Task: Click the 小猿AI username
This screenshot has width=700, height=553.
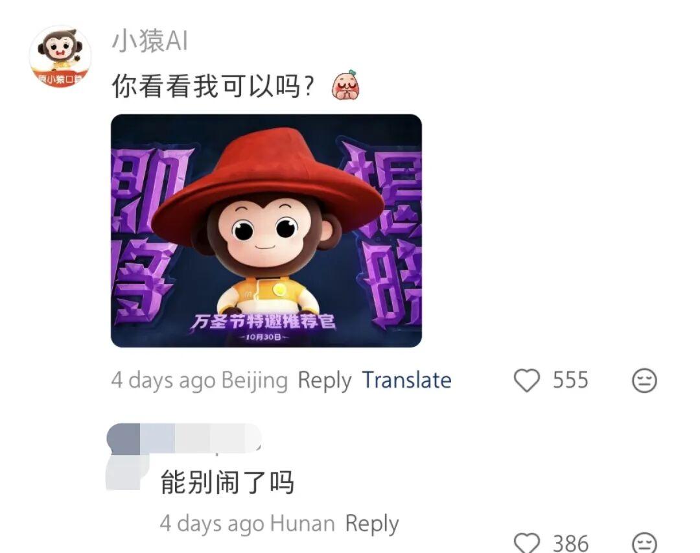Action: click(x=150, y=41)
